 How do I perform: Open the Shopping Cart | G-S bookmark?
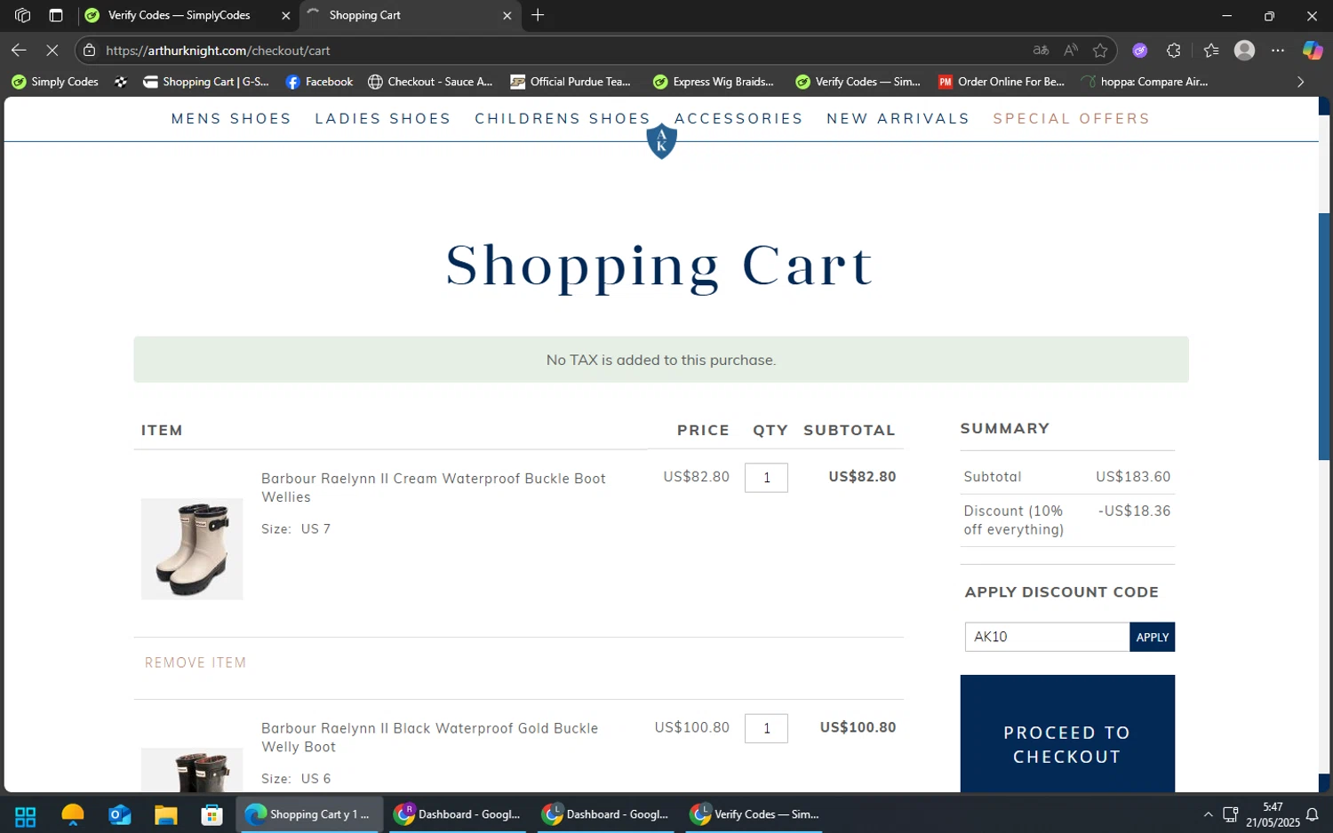pyautogui.click(x=206, y=82)
